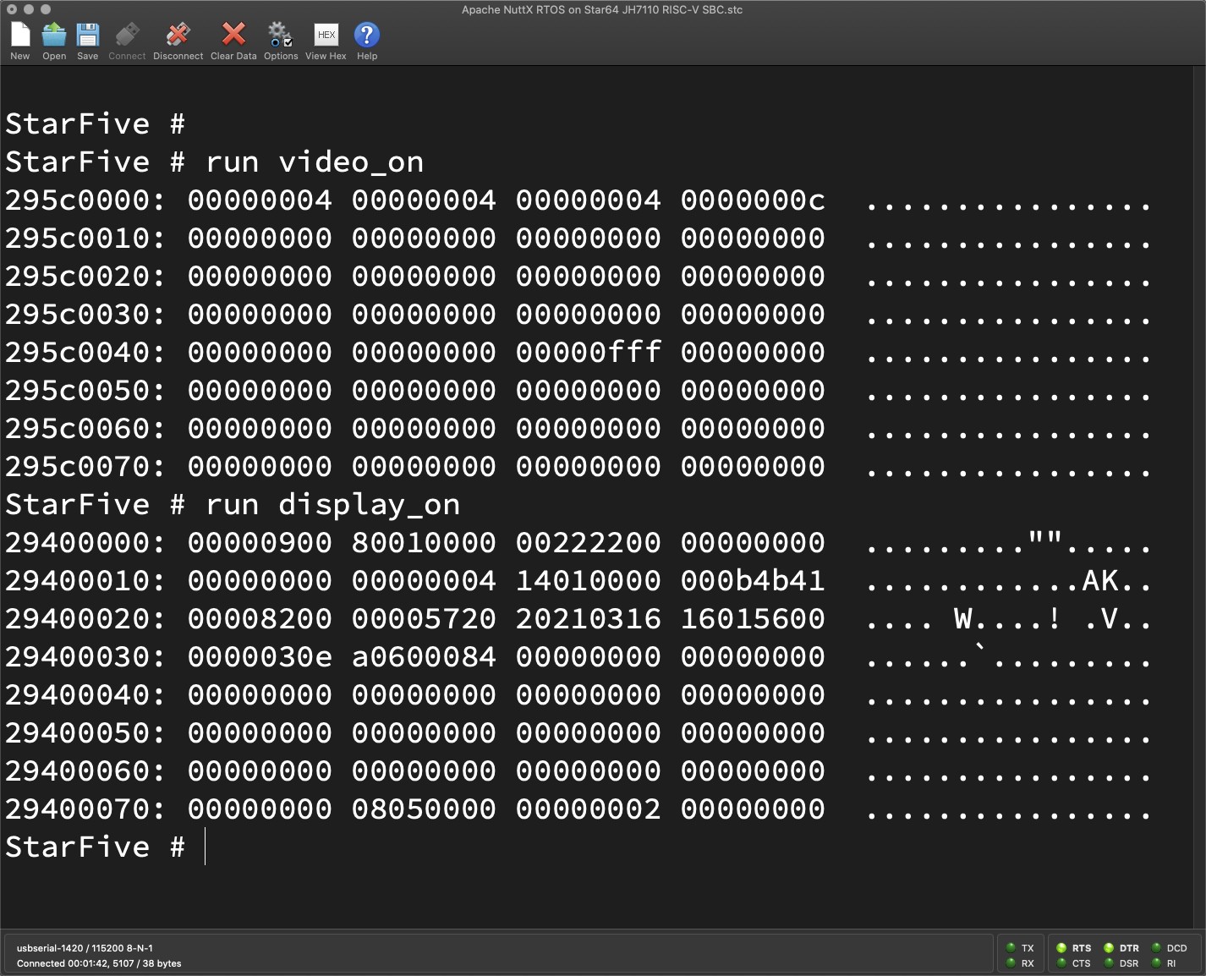Click the value 20210316 in row 29400020
1206x976 pixels.
pyautogui.click(x=589, y=618)
